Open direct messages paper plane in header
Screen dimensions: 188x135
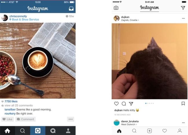pyautogui.click(x=183, y=8)
